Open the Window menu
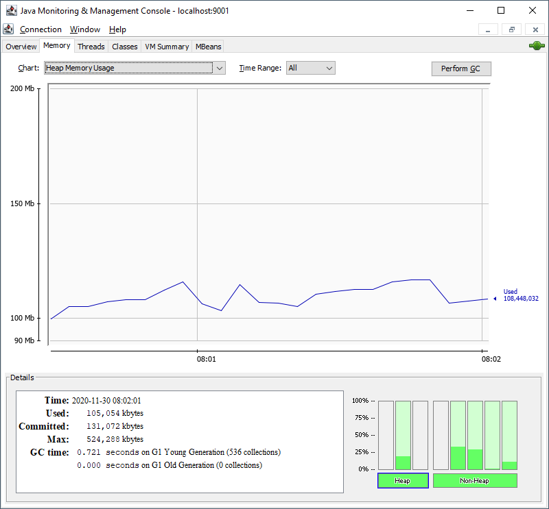This screenshot has width=549, height=509. tap(85, 29)
